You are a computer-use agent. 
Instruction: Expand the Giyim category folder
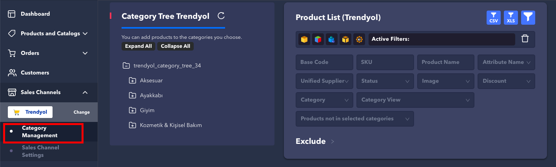132,111
